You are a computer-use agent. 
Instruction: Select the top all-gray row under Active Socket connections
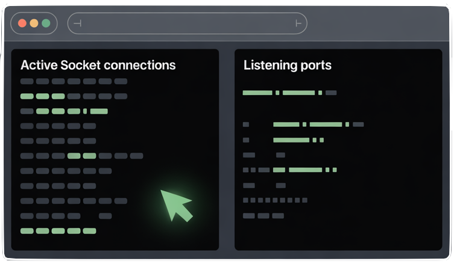(x=74, y=81)
